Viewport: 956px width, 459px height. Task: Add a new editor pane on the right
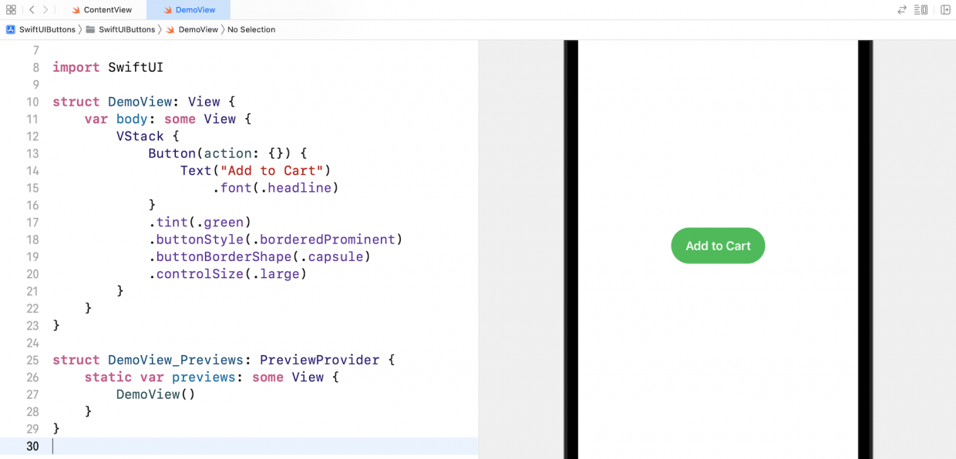(x=945, y=10)
